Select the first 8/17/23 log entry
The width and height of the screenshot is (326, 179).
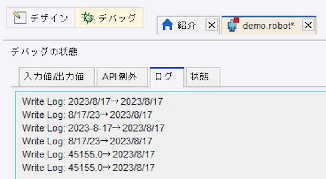(x=87, y=115)
